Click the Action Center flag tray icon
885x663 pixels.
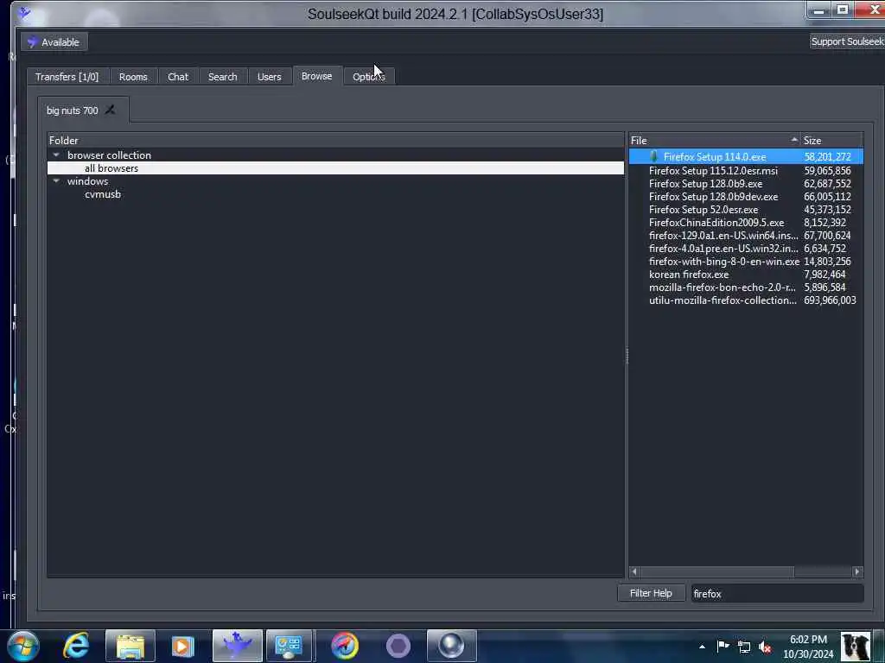point(723,646)
